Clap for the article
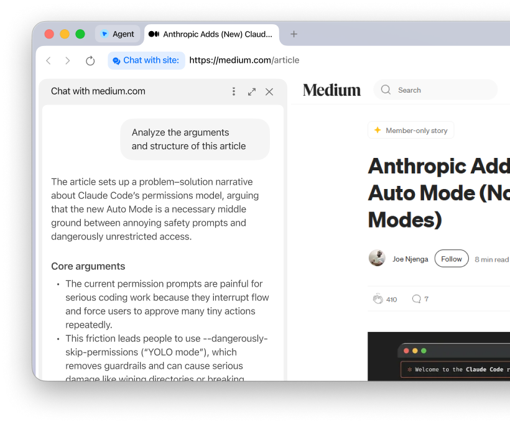The image size is (510, 424). point(378,299)
